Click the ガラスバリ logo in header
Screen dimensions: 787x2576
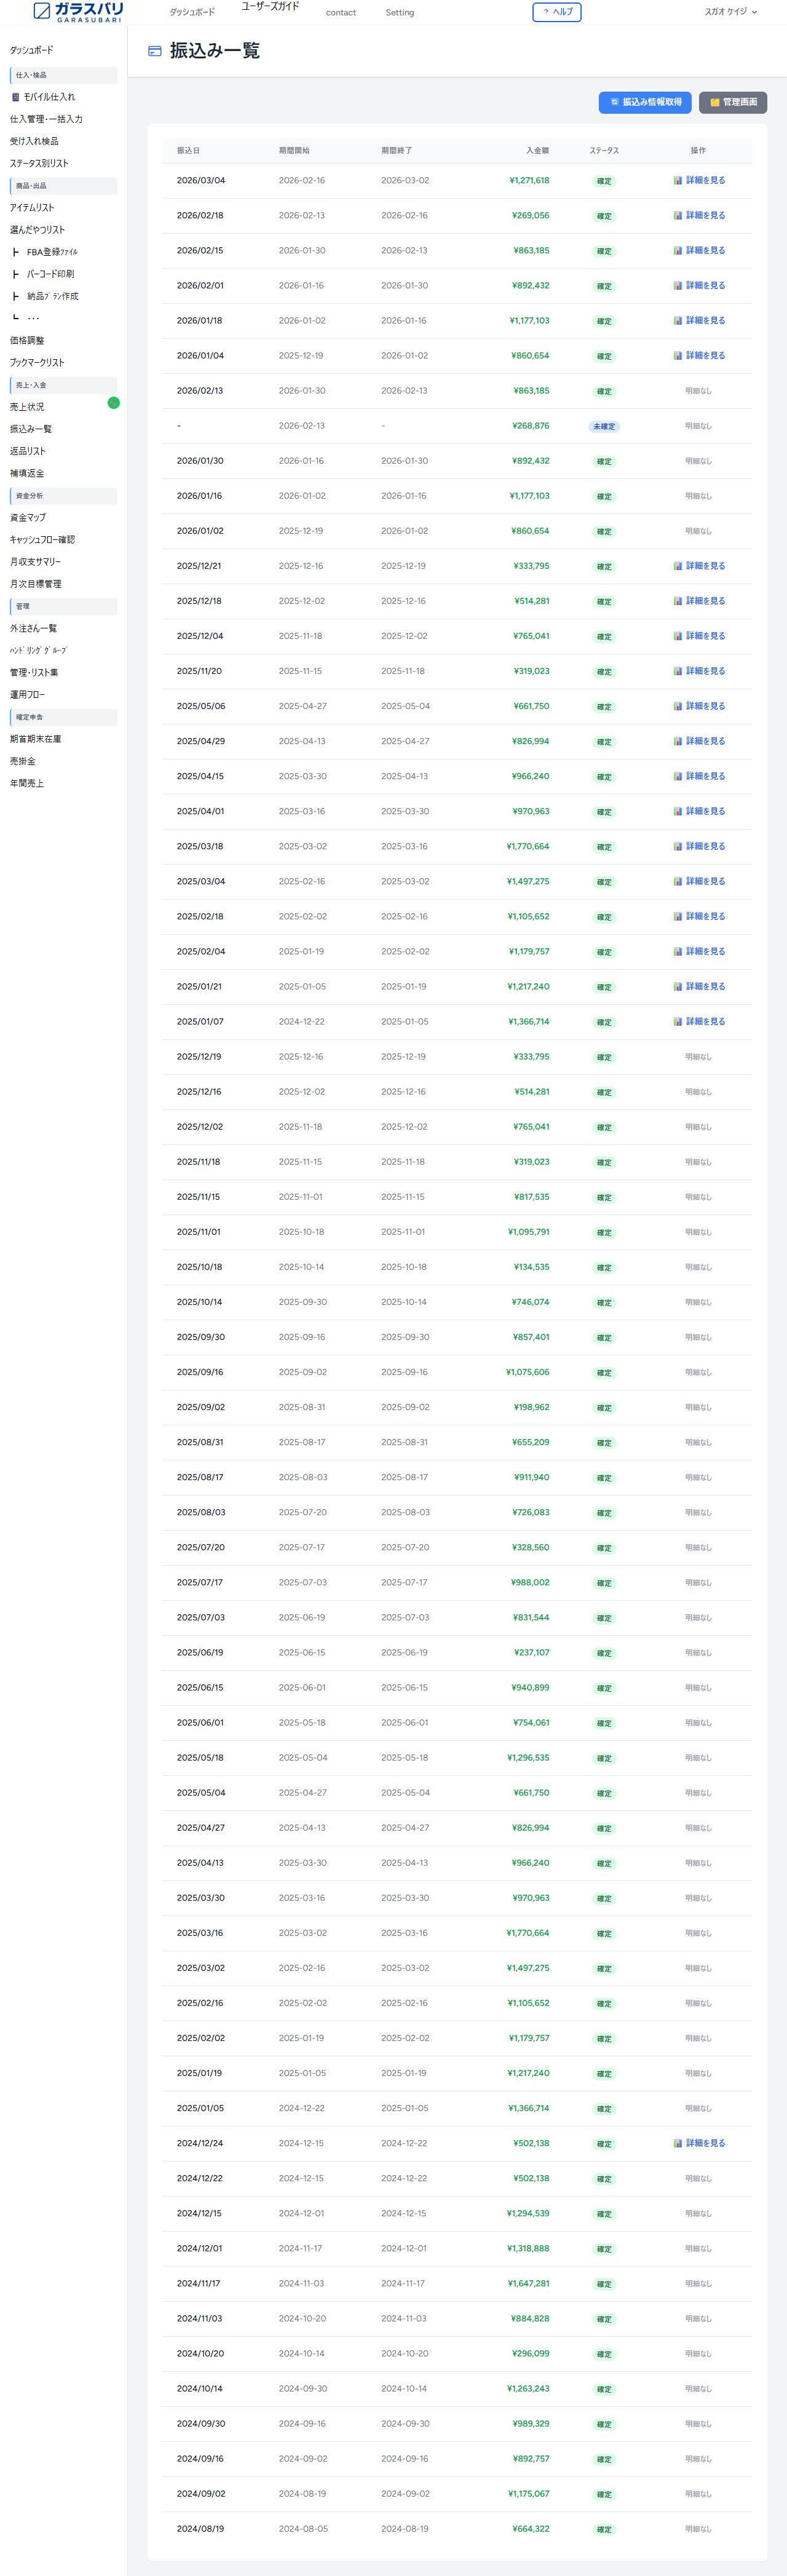coord(78,12)
